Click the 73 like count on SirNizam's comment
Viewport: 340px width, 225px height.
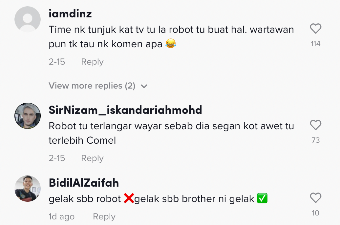315,140
